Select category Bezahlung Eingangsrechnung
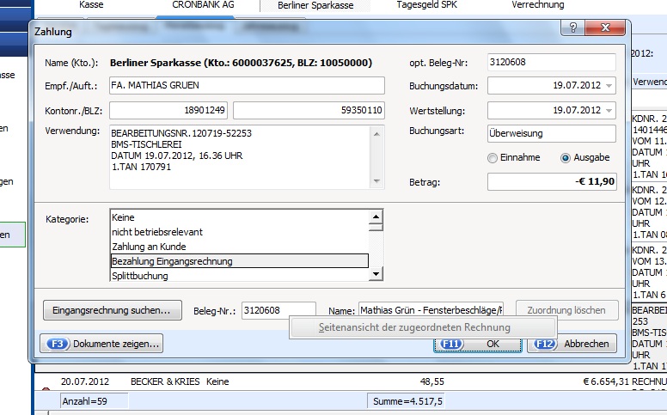 point(239,261)
